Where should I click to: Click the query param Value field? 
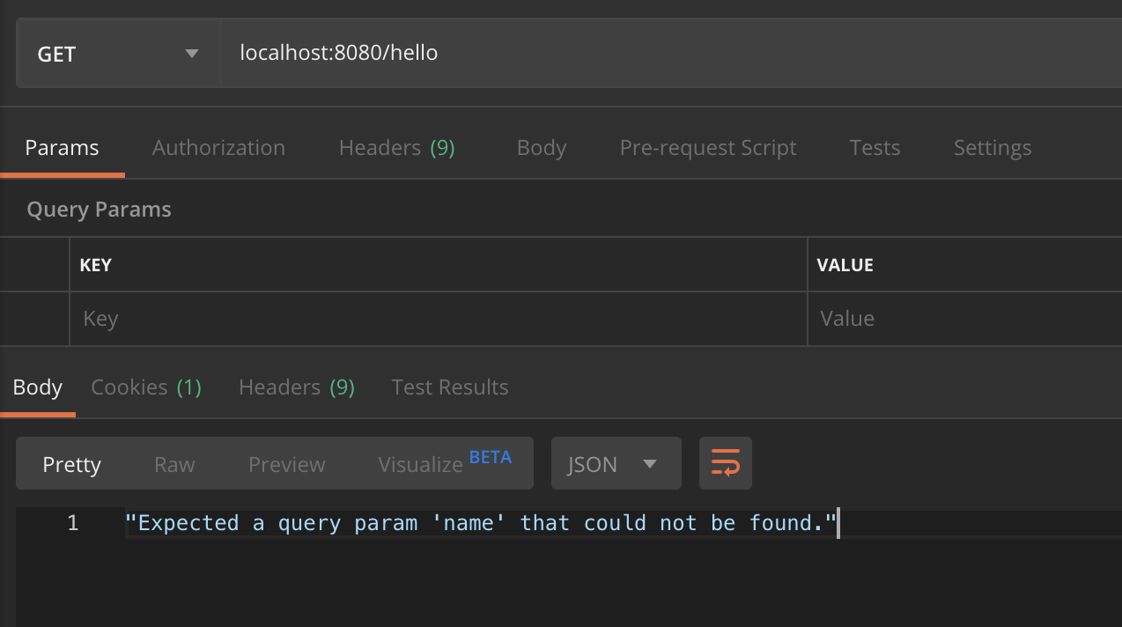click(x=963, y=319)
